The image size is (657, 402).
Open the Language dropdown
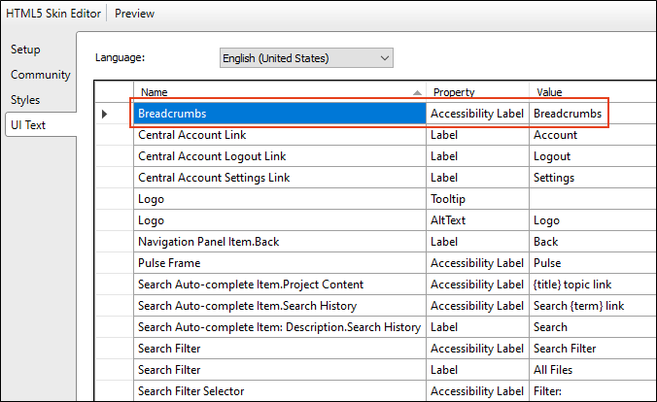click(x=306, y=58)
